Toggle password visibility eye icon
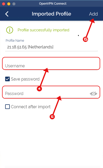Image resolution: width=103 pixels, height=168 pixels. pos(93,94)
